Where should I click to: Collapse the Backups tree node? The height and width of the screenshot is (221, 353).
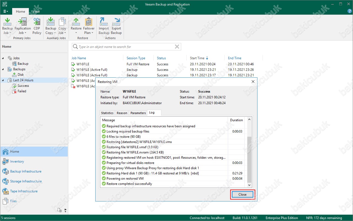3,69
